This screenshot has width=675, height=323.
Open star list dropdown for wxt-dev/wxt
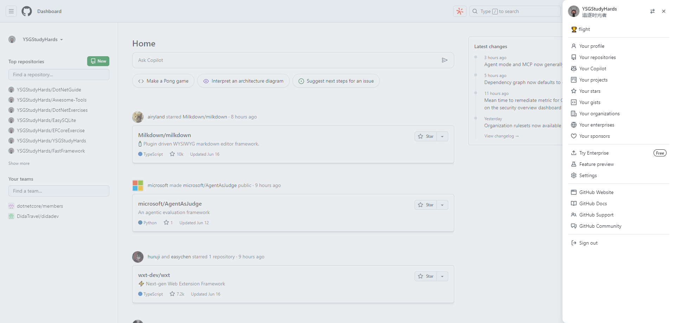442,276
